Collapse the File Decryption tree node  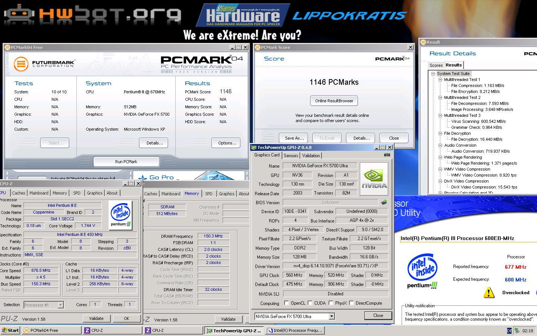coord(440,133)
